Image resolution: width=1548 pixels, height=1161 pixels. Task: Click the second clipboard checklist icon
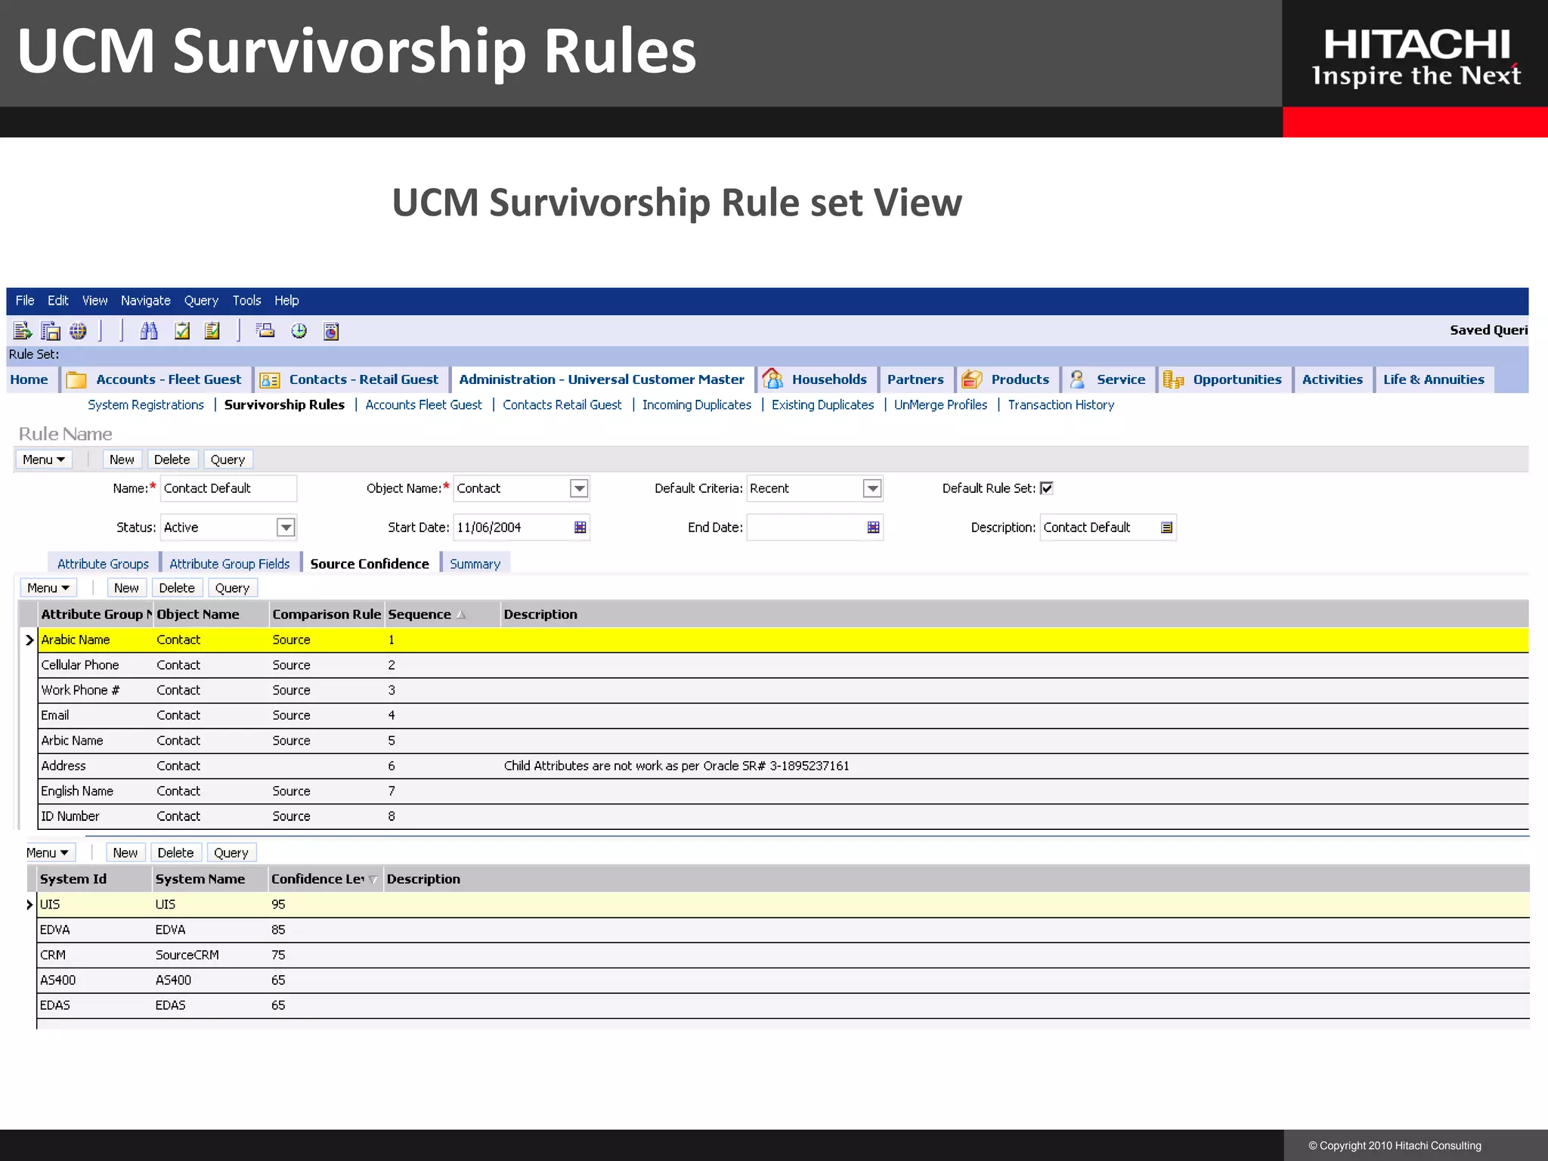pos(212,330)
